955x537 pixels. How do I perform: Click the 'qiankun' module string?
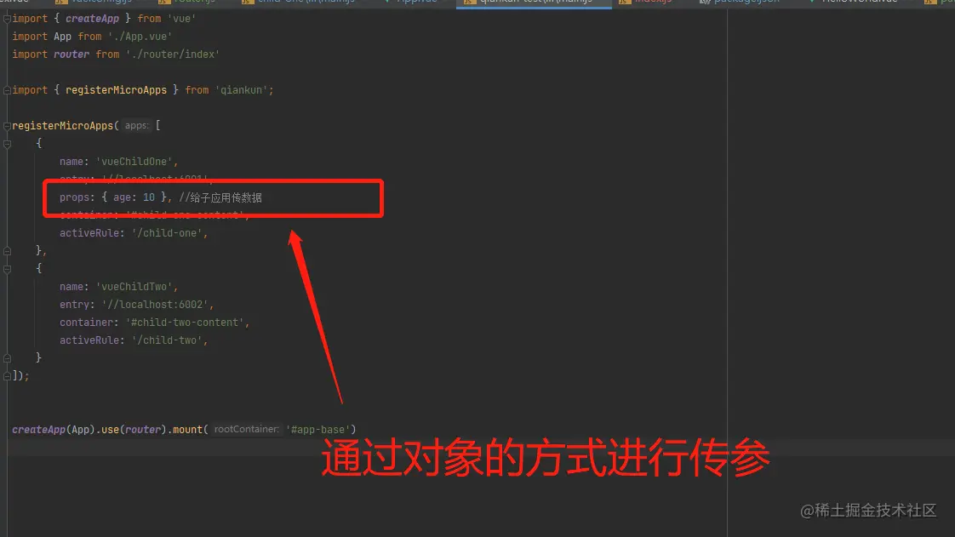pyautogui.click(x=241, y=90)
